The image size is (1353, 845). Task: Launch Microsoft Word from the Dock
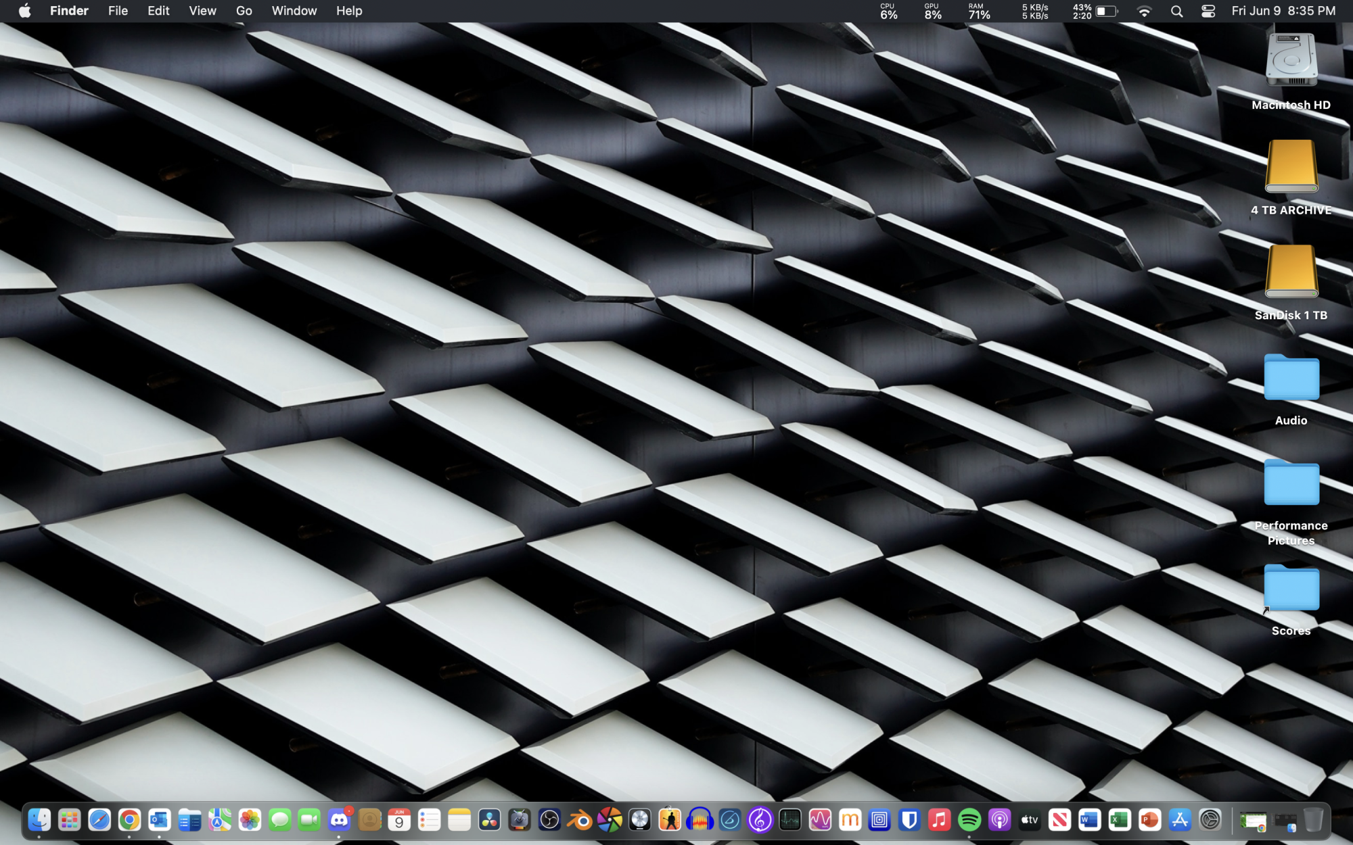point(1090,820)
